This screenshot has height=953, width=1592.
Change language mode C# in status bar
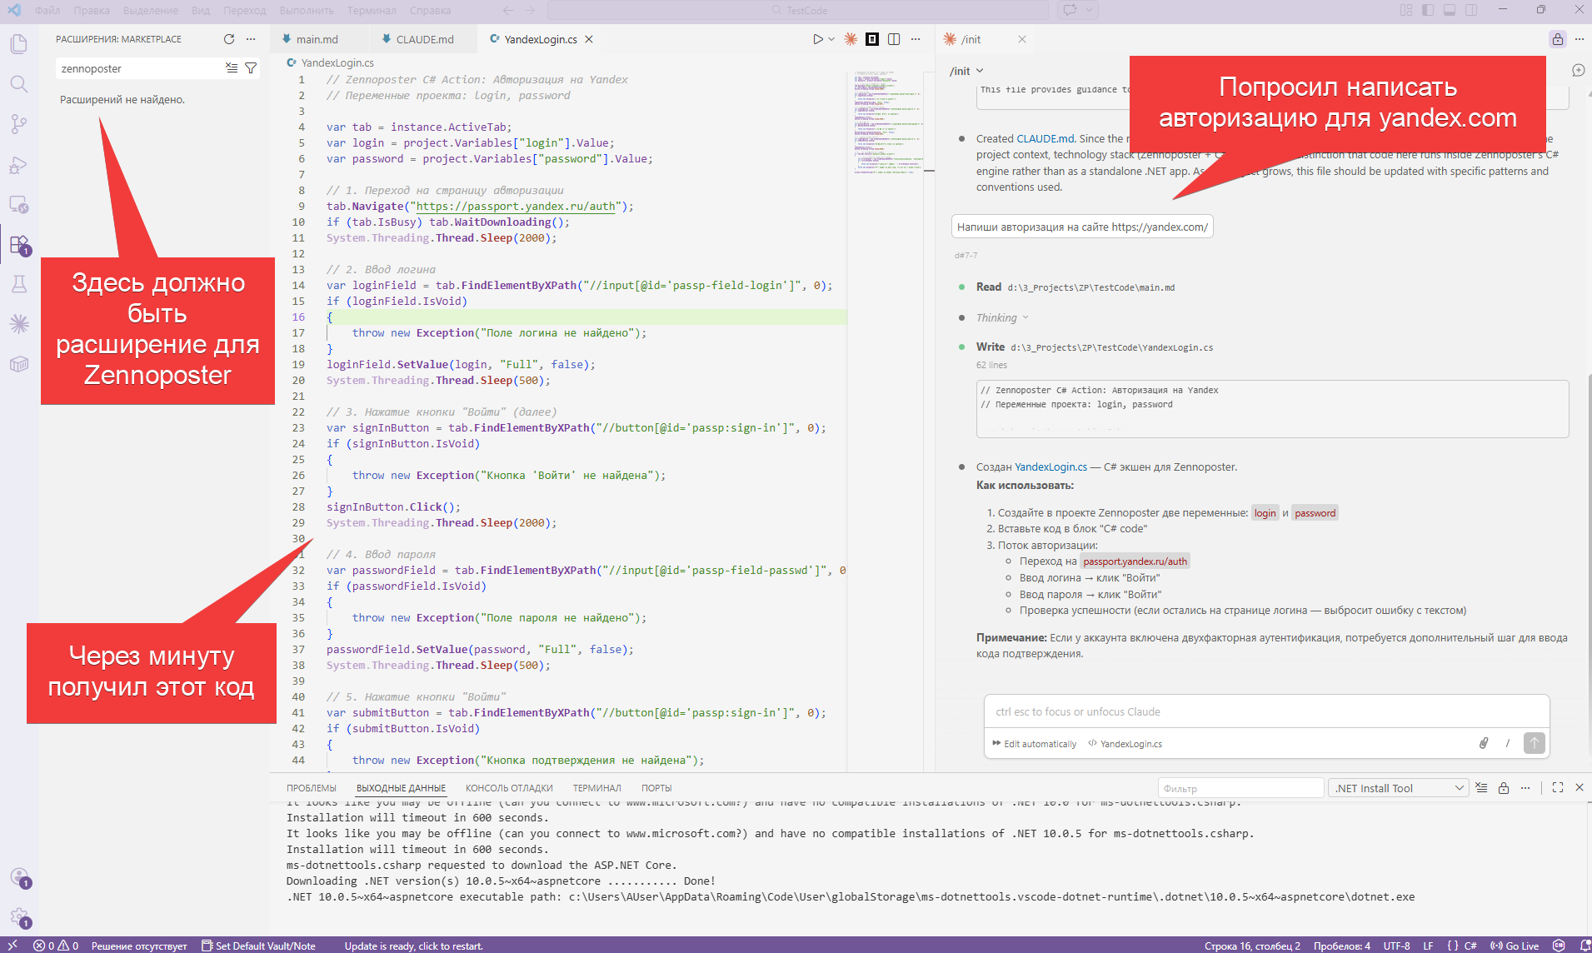point(1470,946)
